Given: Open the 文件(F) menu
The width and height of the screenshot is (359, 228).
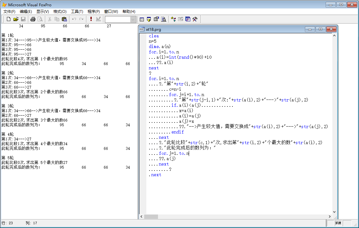Looking at the screenshot, I should pyautogui.click(x=9, y=11).
